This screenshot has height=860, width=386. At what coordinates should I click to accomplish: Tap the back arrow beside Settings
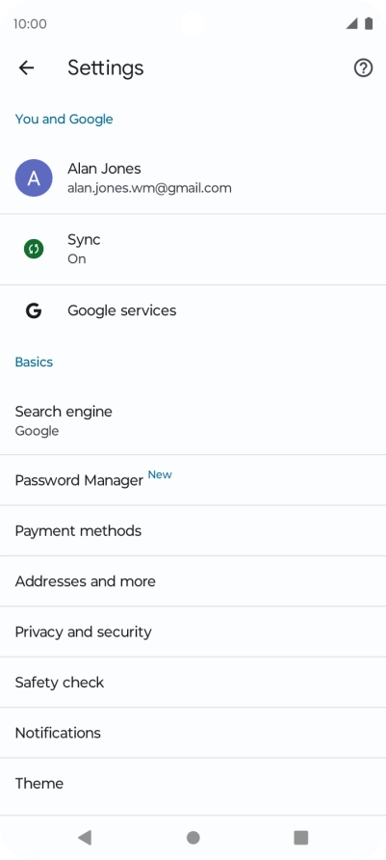point(26,68)
